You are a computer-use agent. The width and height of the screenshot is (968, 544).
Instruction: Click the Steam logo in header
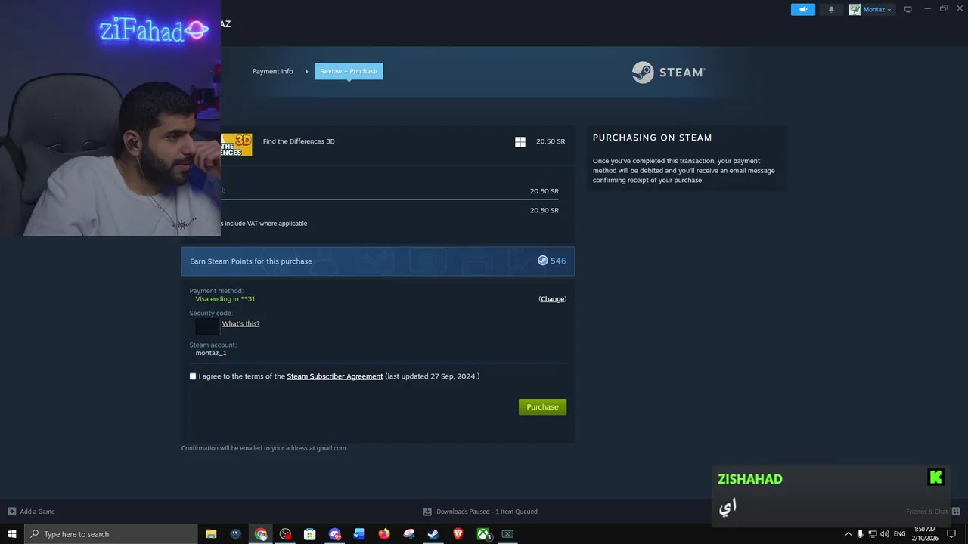(x=669, y=73)
